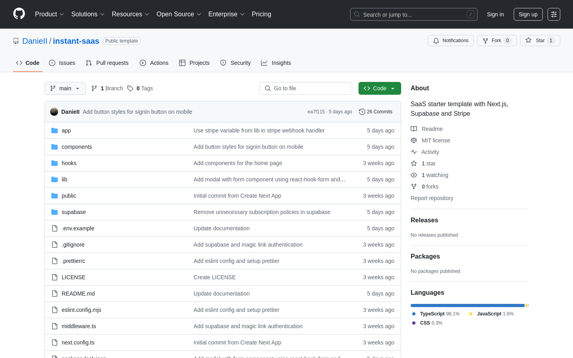573x358 pixels.
Task: Expand the Resources menu
Action: 131,14
